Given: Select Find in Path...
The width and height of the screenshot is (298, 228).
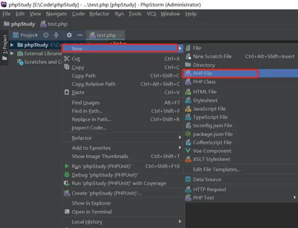Looking at the screenshot, I should click(x=122, y=111).
